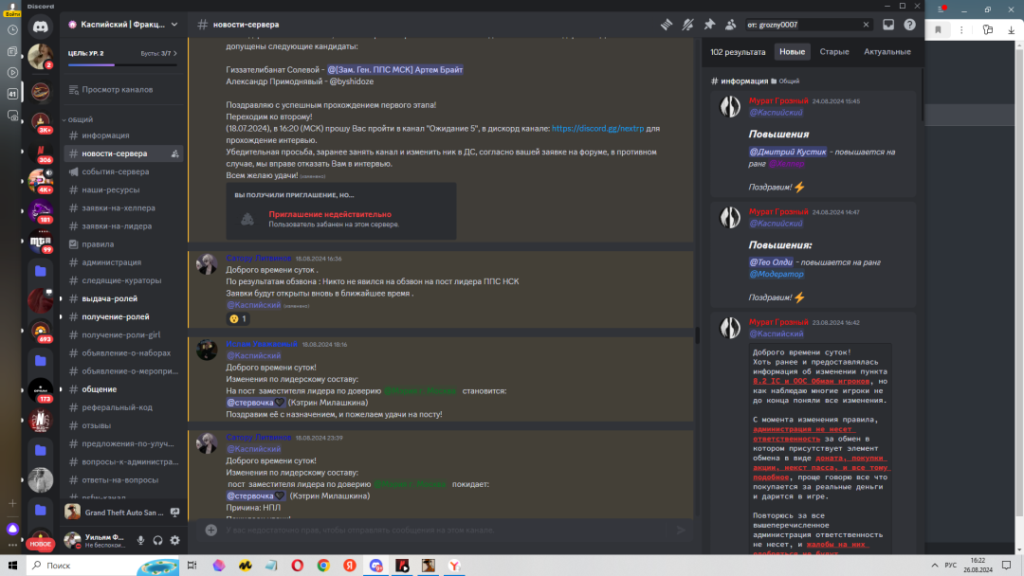Open the РУС language switcher in tray

coord(951,566)
